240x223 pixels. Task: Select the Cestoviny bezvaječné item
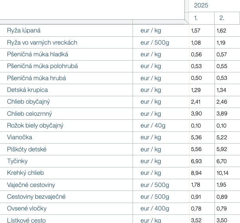click(36, 196)
